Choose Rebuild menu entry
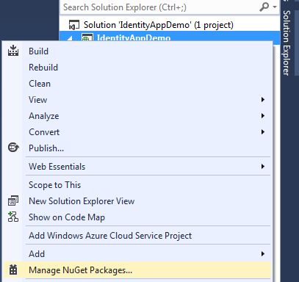 [137, 68]
